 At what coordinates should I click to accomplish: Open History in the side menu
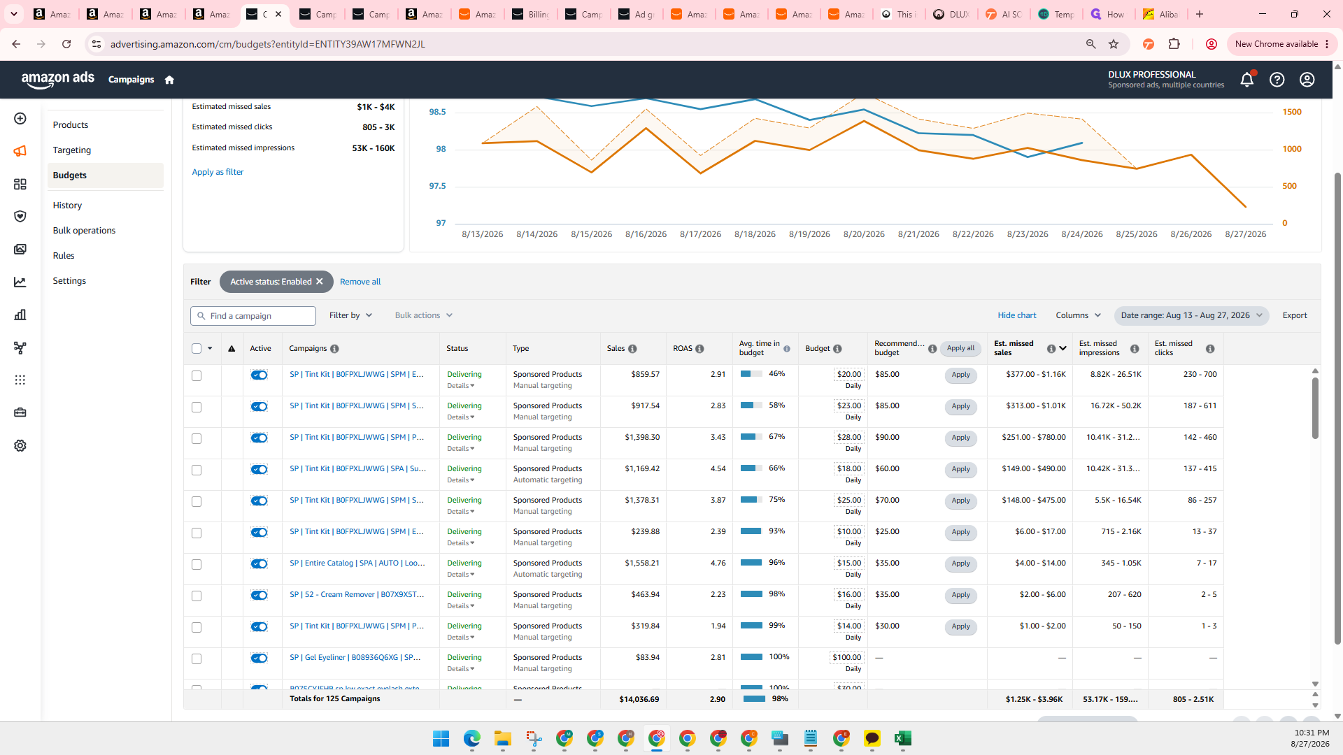[x=67, y=206]
